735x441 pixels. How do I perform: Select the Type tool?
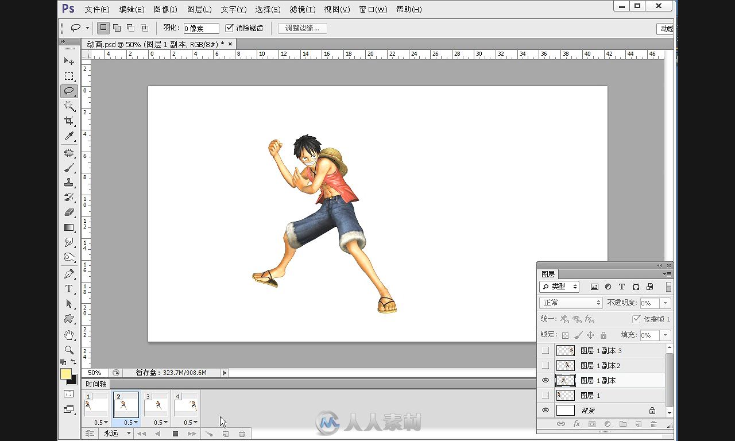click(x=69, y=289)
